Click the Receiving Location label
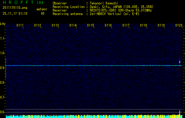 click(x=69, y=7)
